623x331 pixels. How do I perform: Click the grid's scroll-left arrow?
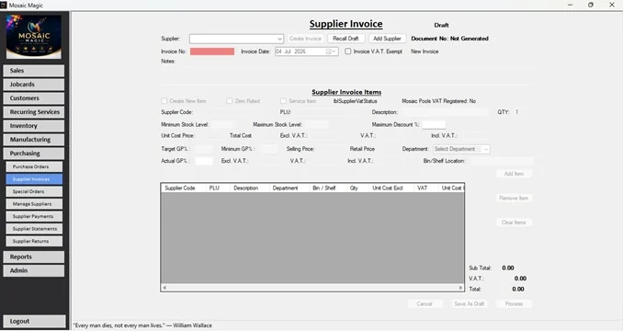click(x=164, y=288)
